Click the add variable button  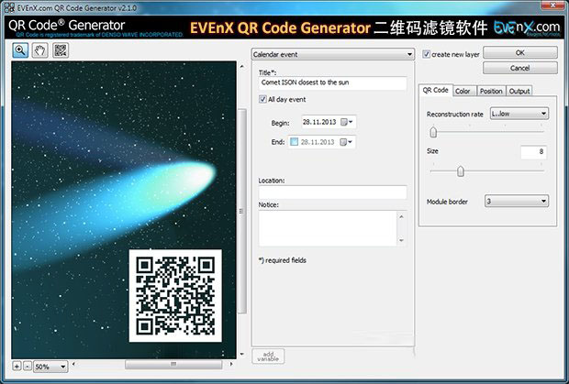268,357
